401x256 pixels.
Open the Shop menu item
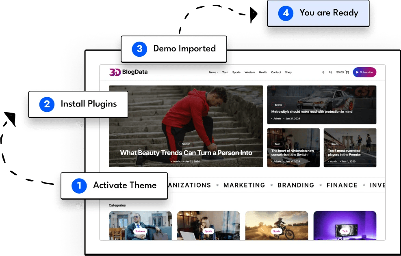click(288, 73)
